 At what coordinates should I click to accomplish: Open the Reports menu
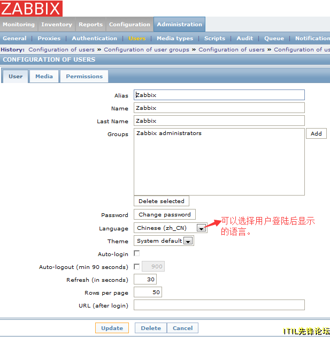click(x=90, y=24)
